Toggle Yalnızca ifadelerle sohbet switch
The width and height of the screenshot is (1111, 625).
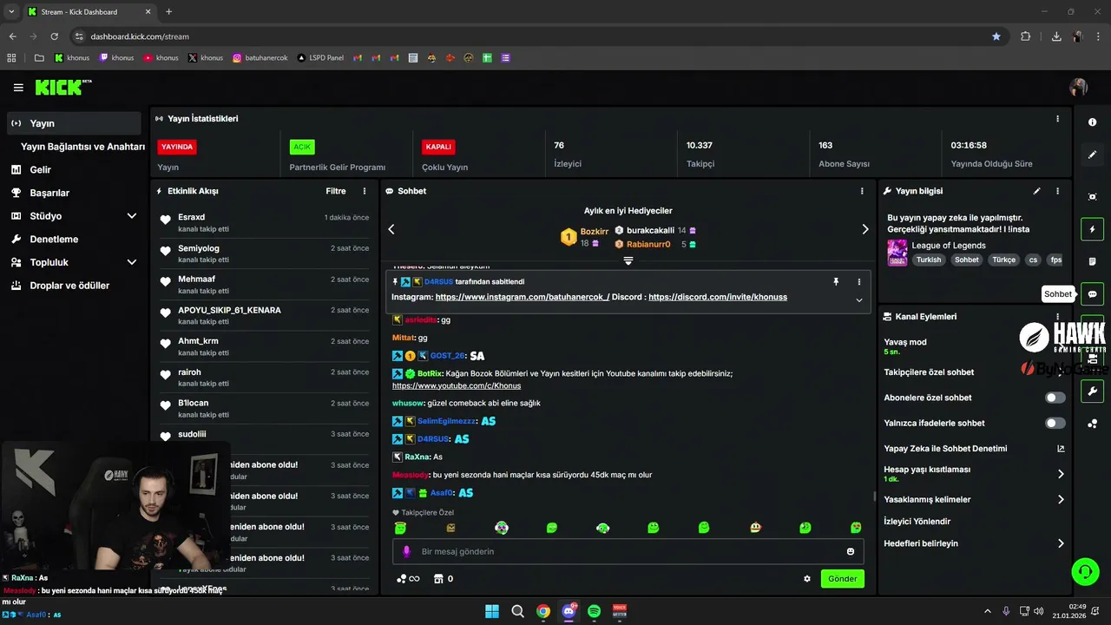click(x=1055, y=423)
